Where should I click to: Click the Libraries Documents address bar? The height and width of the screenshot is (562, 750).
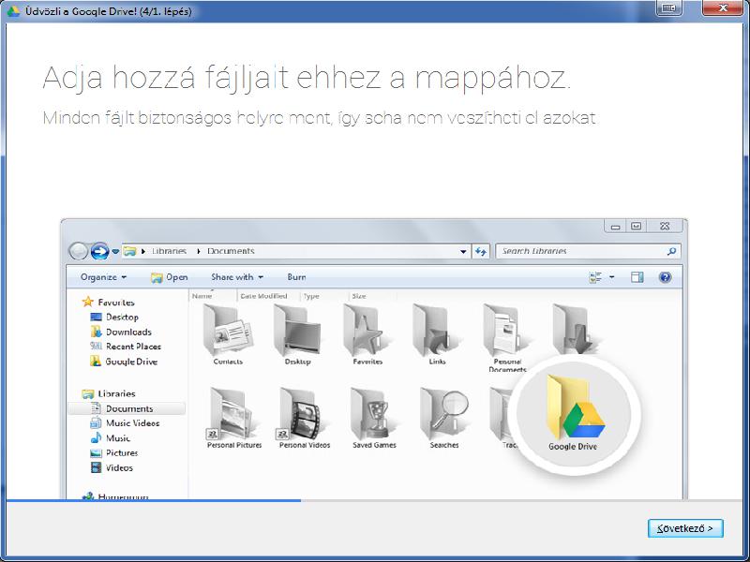tap(295, 251)
